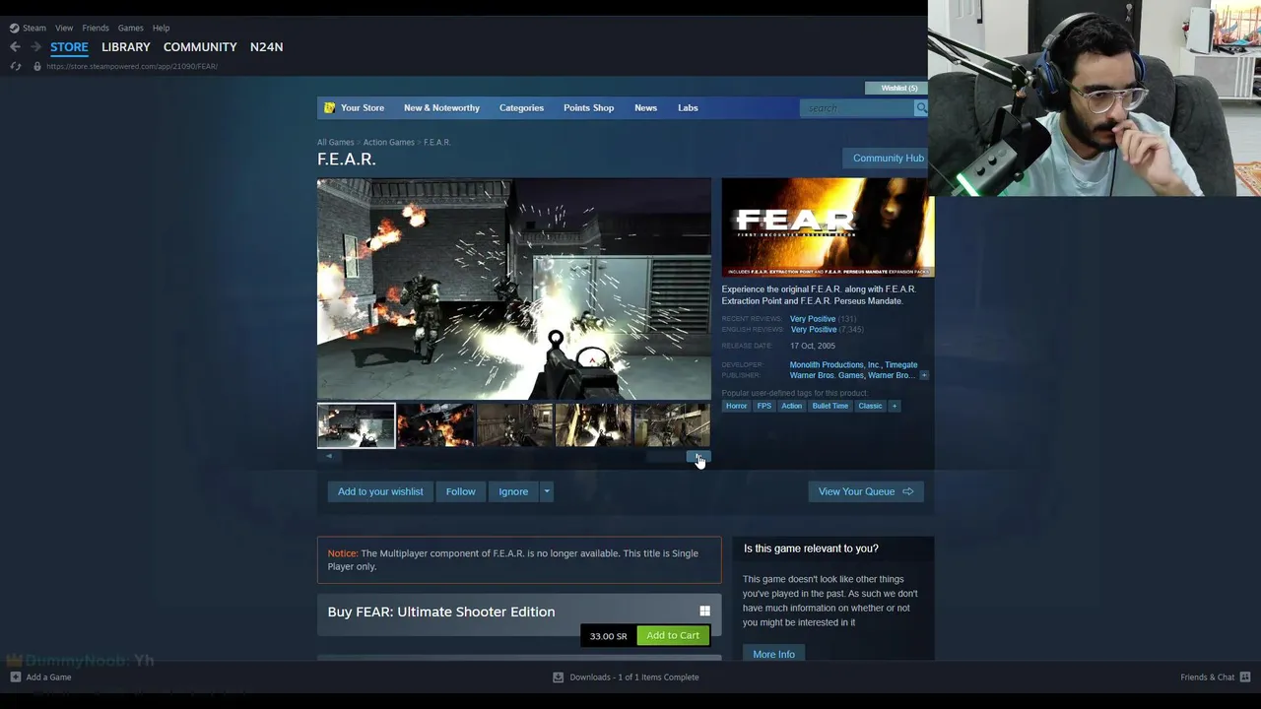
Task: Click the search magnifier icon
Action: tap(920, 107)
